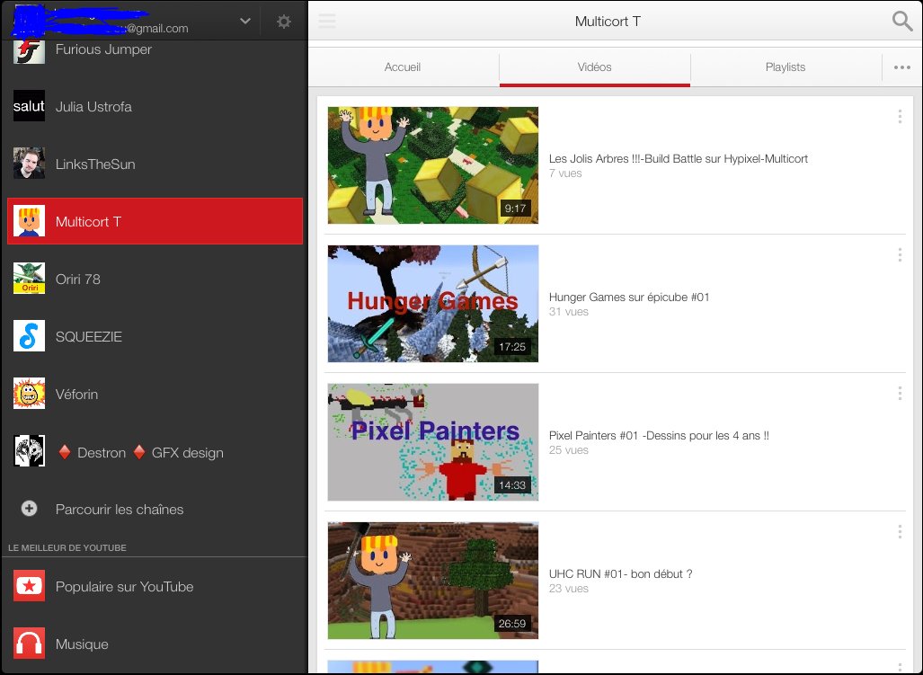Tap the hamburger menu icon
Viewport: 923px width, 675px height.
[x=327, y=22]
